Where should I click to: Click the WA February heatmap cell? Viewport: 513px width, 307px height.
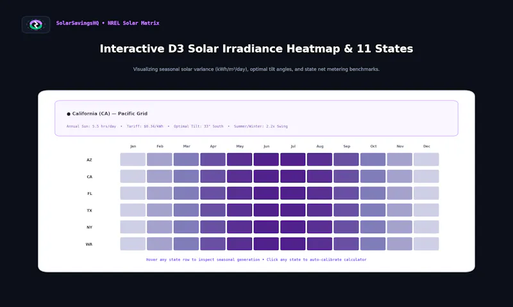point(159,244)
